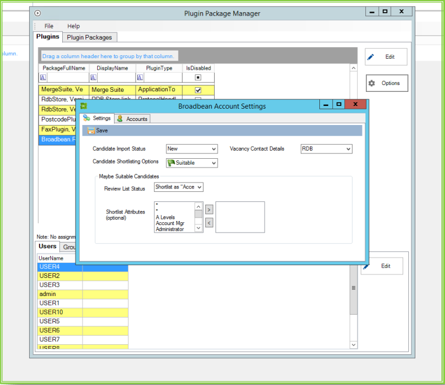Click the Save disk icon in Broadbean toolbar
Image resolution: width=445 pixels, height=385 pixels.
[91, 130]
